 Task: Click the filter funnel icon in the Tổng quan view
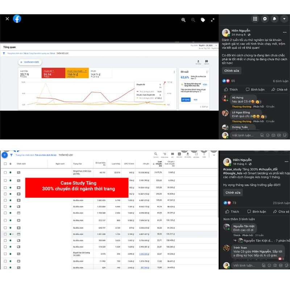tap(4, 53)
